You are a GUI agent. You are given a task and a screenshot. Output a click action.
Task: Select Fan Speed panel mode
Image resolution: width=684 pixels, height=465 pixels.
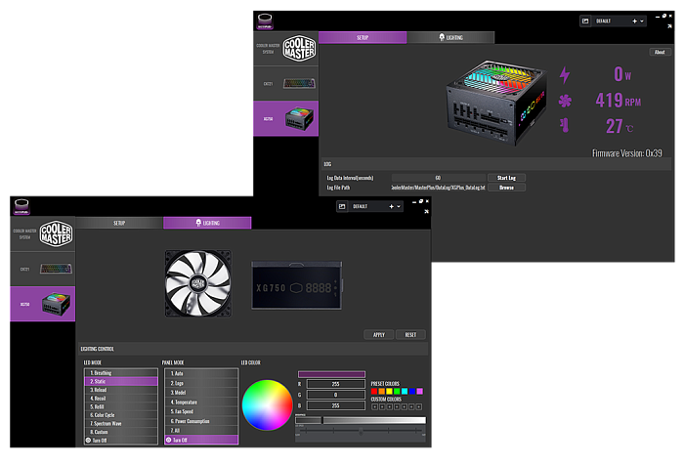pos(201,411)
